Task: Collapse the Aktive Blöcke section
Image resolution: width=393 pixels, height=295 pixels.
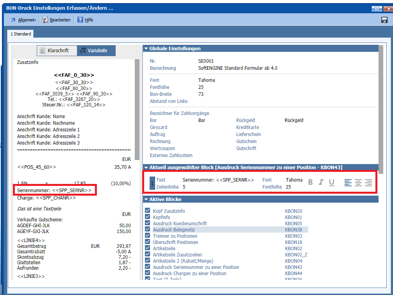Action: coord(146,200)
